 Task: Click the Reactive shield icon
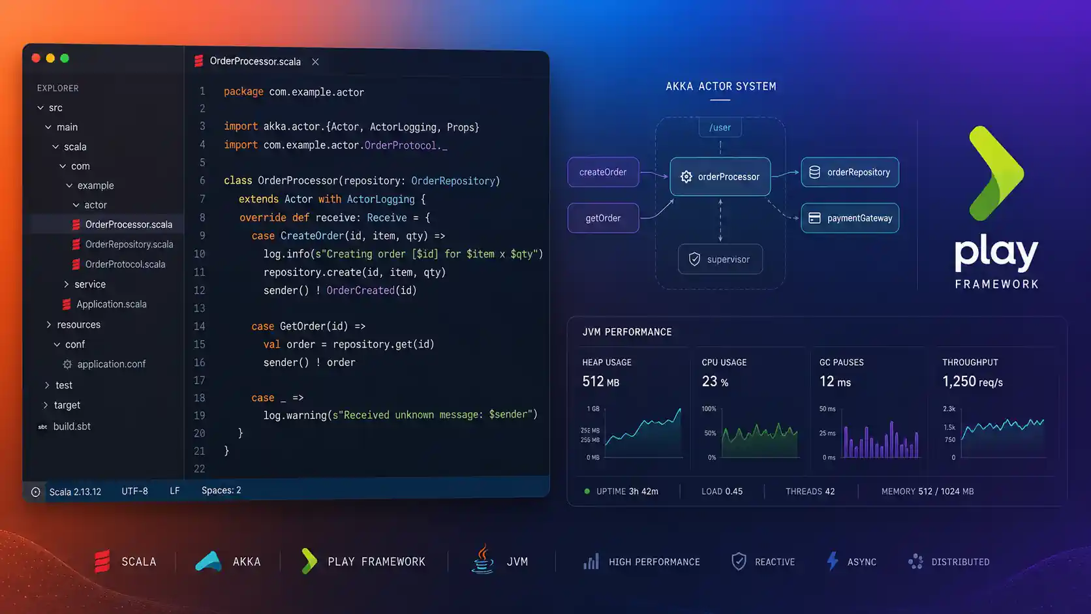(739, 561)
